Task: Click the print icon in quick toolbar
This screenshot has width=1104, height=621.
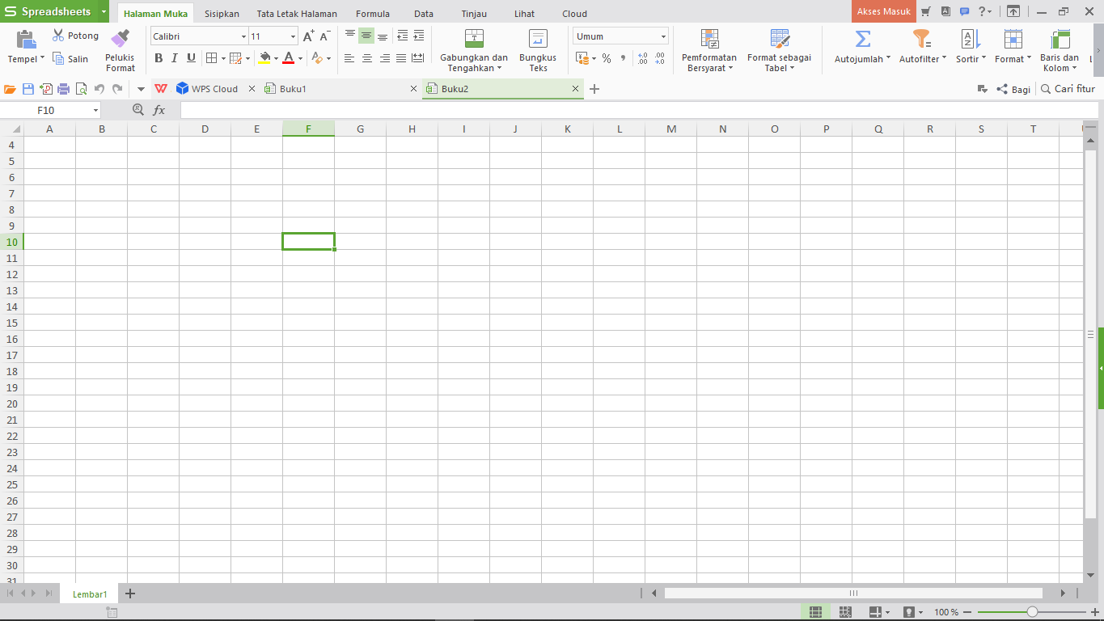Action: pyautogui.click(x=63, y=89)
